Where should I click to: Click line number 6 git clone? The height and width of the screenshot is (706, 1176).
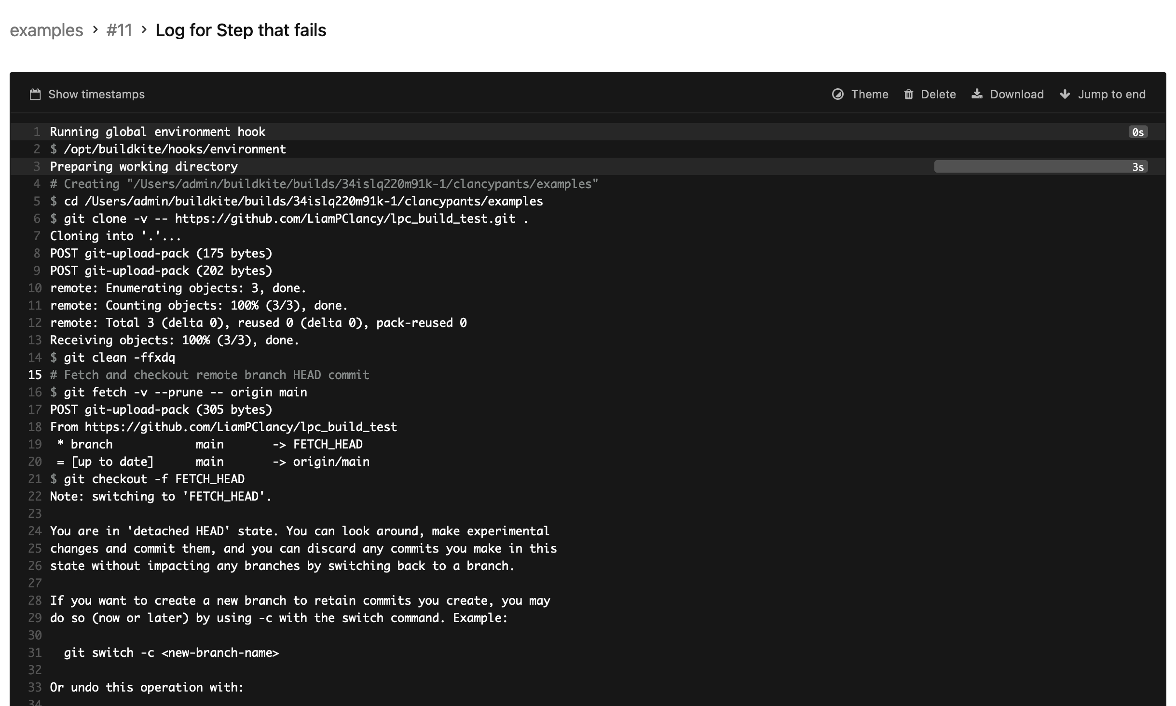click(37, 218)
